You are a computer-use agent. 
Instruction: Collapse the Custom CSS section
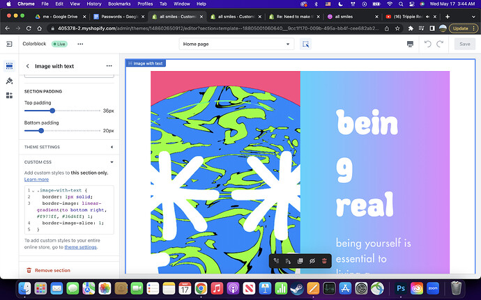[112, 162]
